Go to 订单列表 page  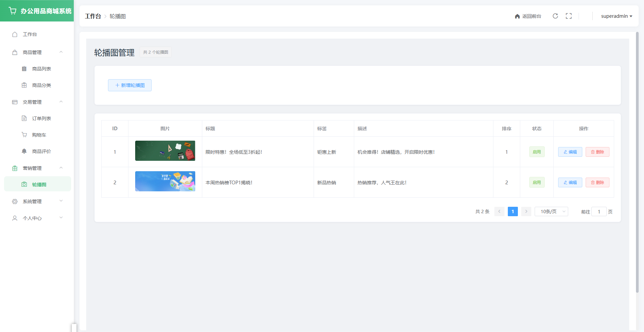coord(41,118)
